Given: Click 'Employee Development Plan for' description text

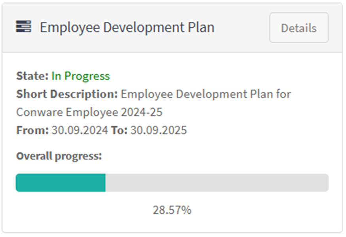Looking at the screenshot, I should click(206, 94).
